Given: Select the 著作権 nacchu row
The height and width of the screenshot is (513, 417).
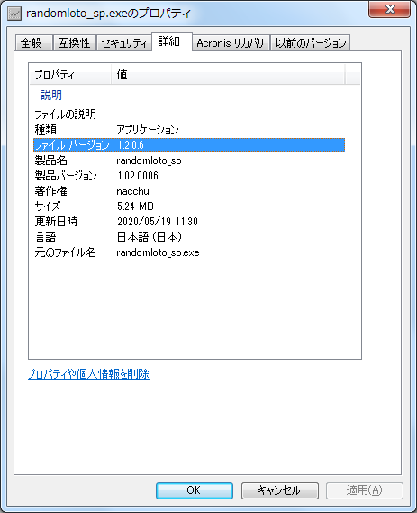Looking at the screenshot, I should [x=189, y=191].
